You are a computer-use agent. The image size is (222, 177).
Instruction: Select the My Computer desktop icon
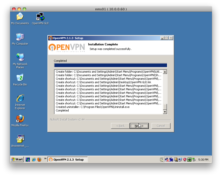20,39
